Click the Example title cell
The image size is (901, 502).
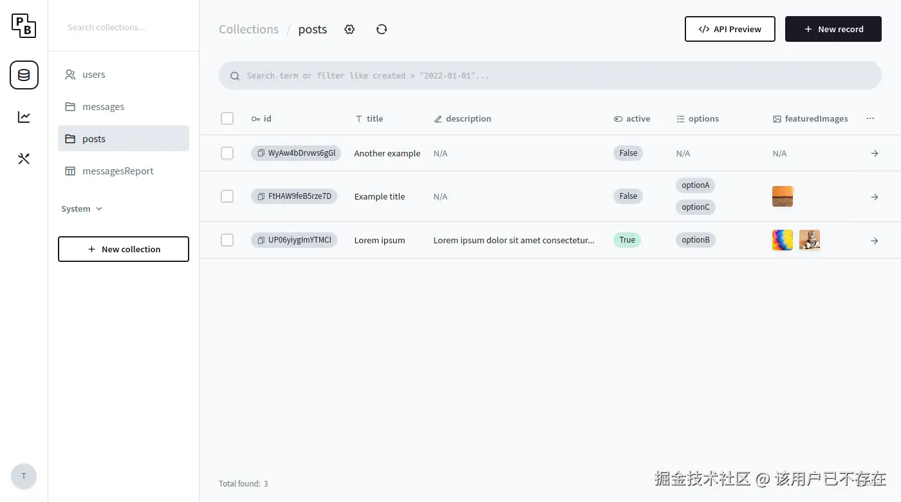pyautogui.click(x=380, y=196)
